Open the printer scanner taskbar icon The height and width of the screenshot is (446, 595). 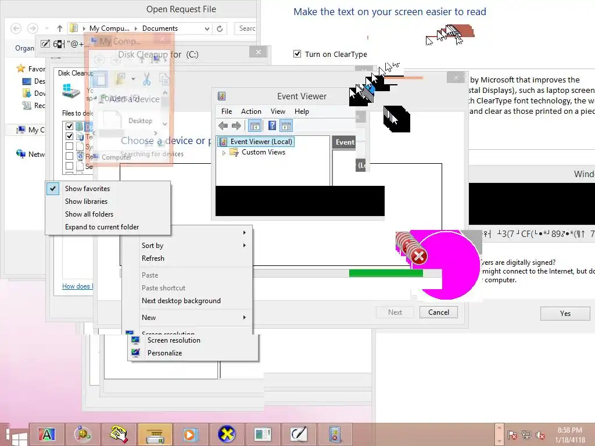pos(155,435)
